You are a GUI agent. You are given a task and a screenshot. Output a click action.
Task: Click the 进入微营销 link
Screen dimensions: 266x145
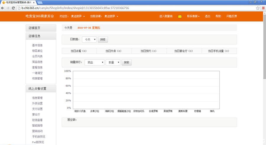[x=166, y=16]
